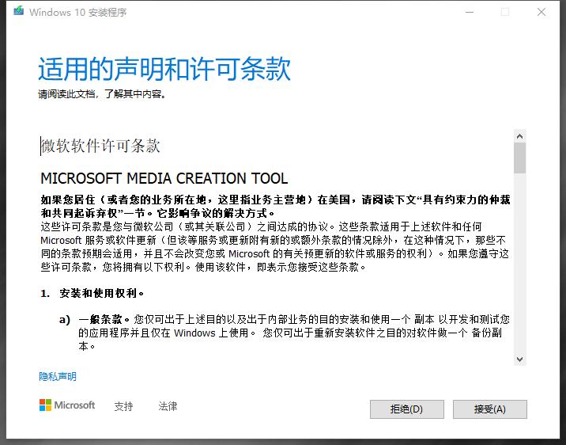
Task: Minimize the setup window
Action: (470, 12)
